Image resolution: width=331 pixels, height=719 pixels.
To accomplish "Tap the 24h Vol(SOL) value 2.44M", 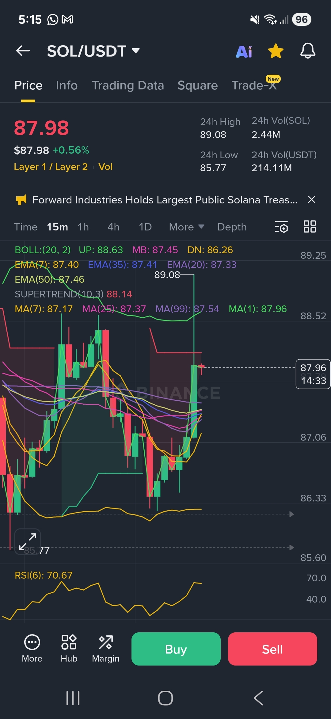I will [266, 135].
